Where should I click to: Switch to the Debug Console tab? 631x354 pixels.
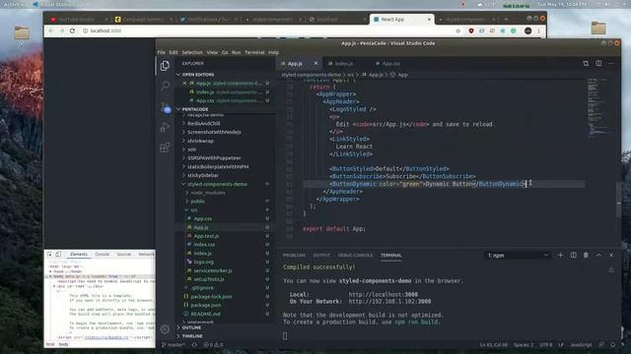click(355, 256)
